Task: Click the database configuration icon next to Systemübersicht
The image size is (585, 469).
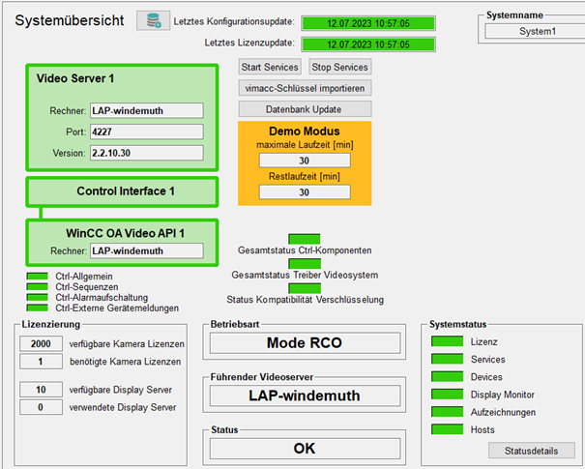Action: [153, 20]
